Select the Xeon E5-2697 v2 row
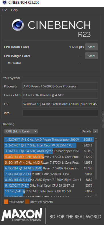Viewport: 104px width, 225px height. coord(49,185)
